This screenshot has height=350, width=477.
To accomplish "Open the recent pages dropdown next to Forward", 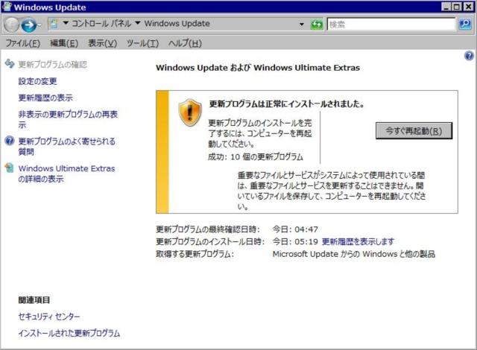I will pos(40,25).
